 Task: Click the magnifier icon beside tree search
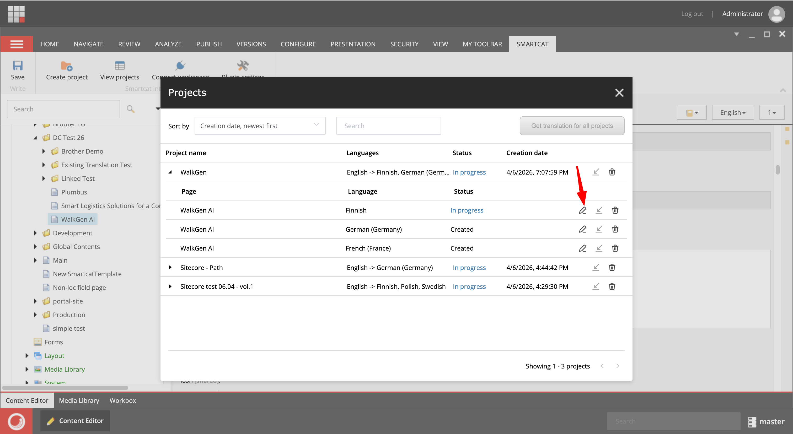[131, 109]
